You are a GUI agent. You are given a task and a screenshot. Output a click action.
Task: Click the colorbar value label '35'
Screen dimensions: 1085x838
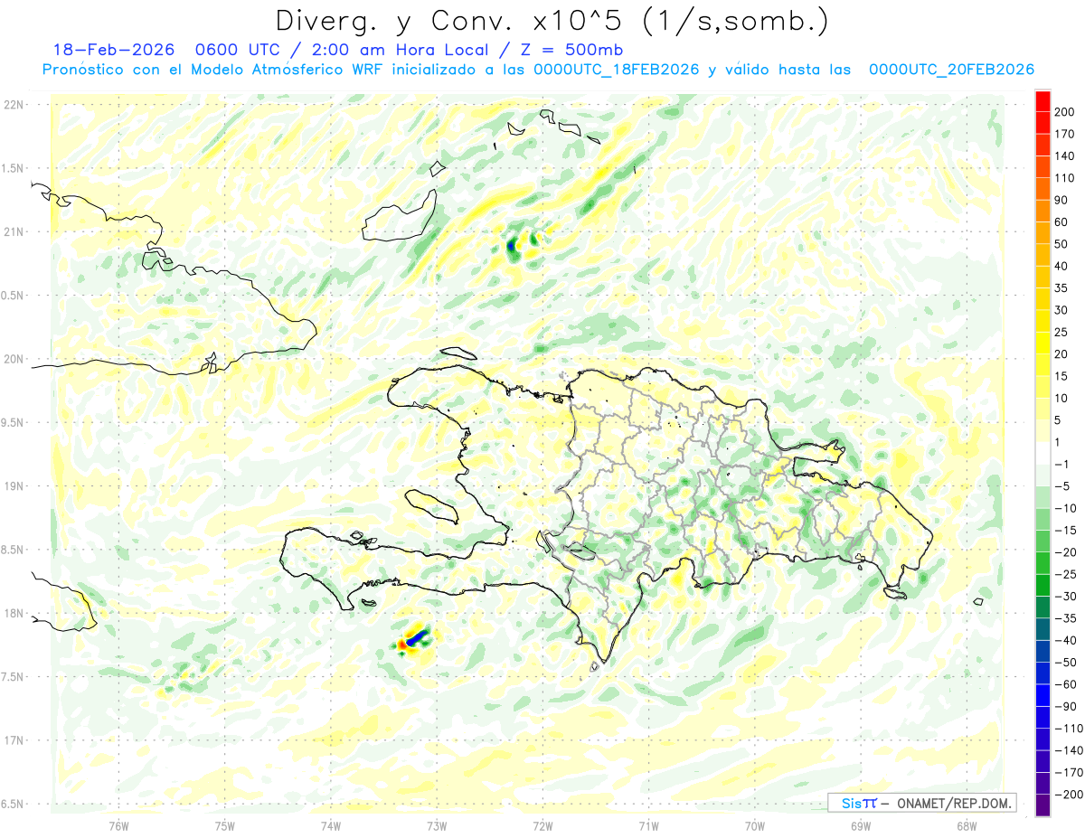[x=1061, y=288]
